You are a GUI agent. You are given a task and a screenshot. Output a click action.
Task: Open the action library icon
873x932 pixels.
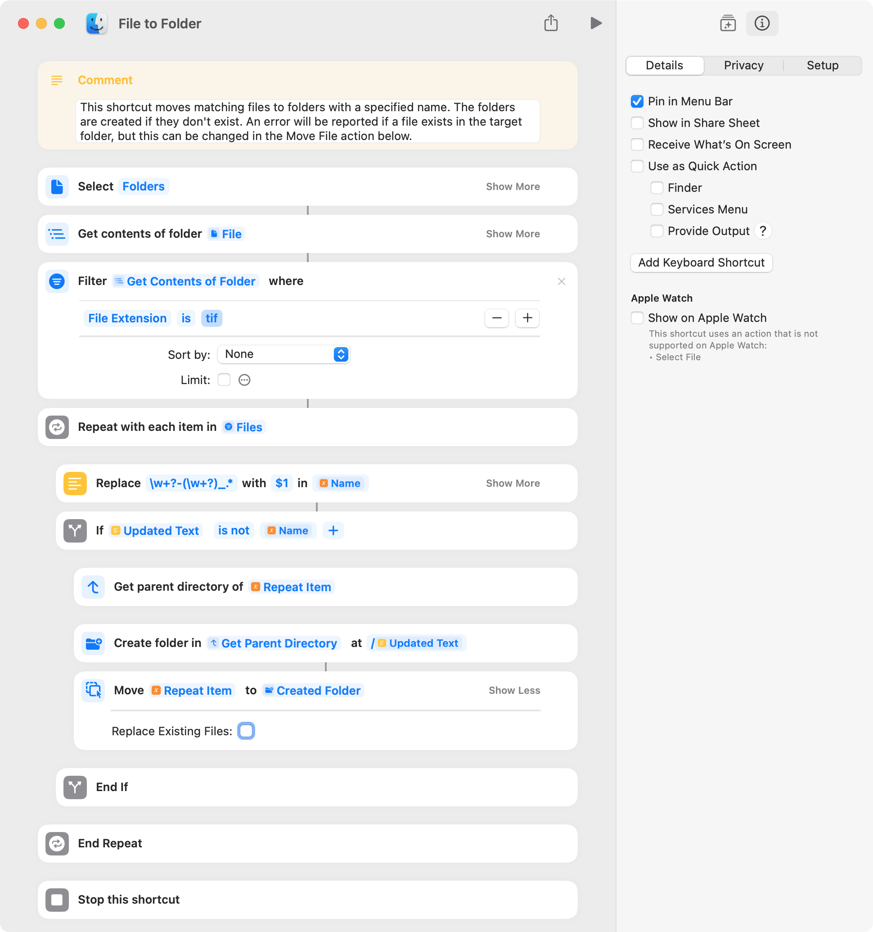click(x=728, y=23)
